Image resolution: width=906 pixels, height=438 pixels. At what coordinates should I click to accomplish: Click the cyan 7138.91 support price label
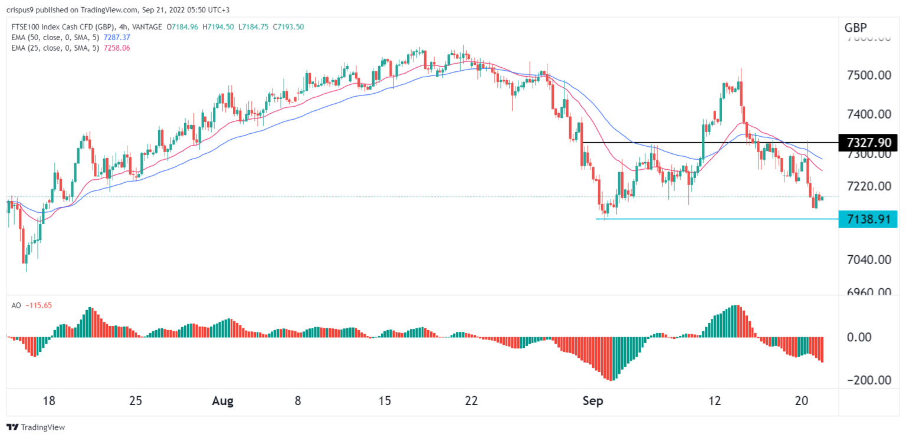[868, 219]
